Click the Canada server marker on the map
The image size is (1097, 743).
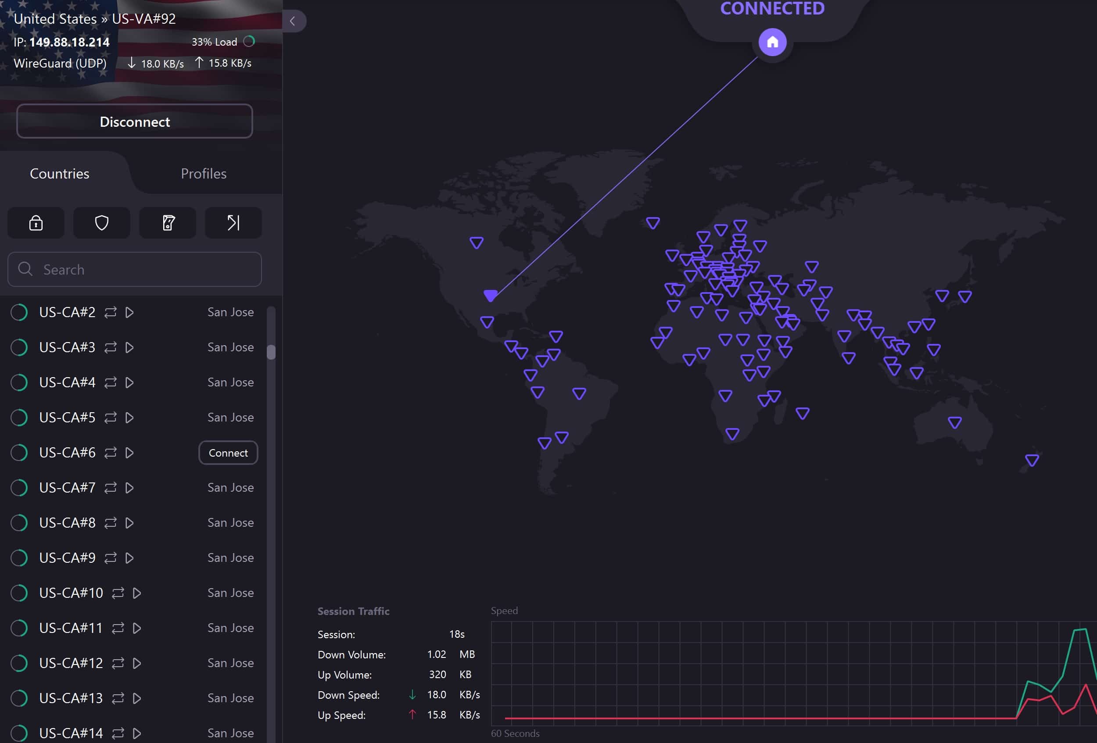coord(476,243)
